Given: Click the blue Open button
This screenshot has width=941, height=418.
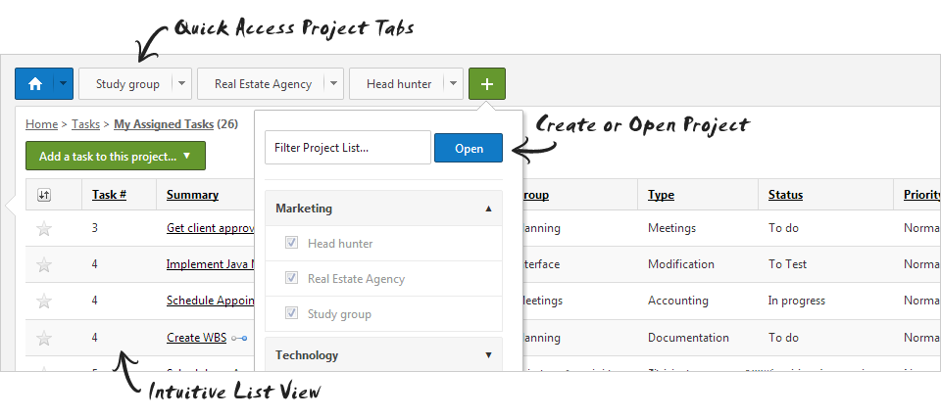Looking at the screenshot, I should [469, 148].
